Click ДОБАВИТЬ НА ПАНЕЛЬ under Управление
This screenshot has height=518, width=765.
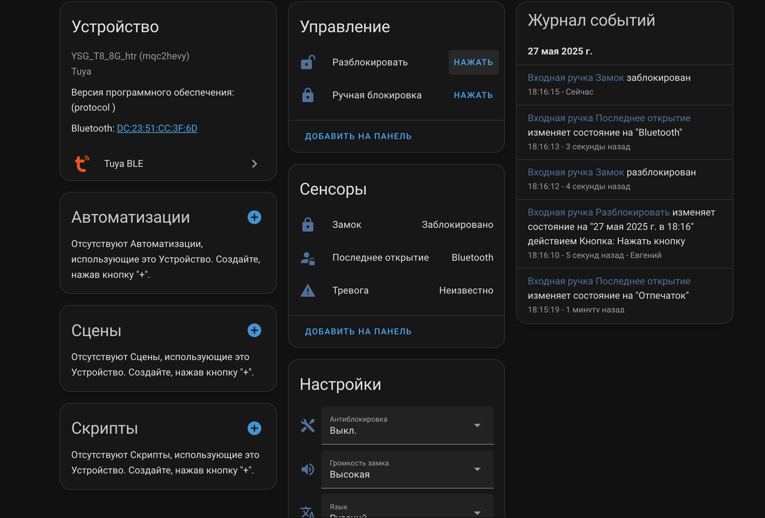click(358, 136)
